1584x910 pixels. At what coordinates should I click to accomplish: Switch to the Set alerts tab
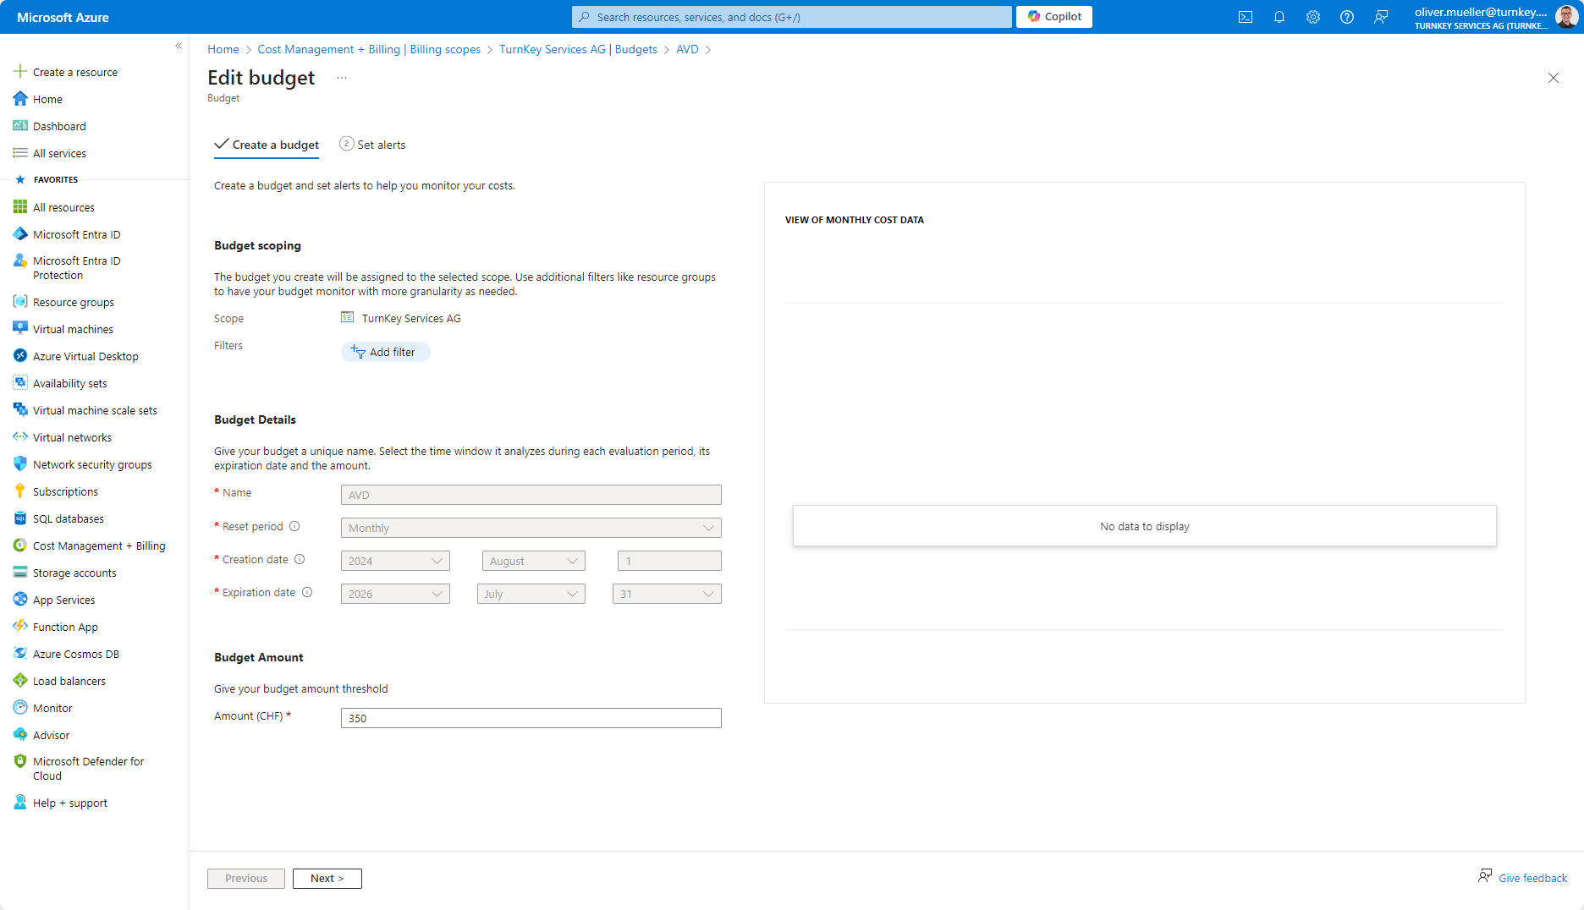click(372, 145)
